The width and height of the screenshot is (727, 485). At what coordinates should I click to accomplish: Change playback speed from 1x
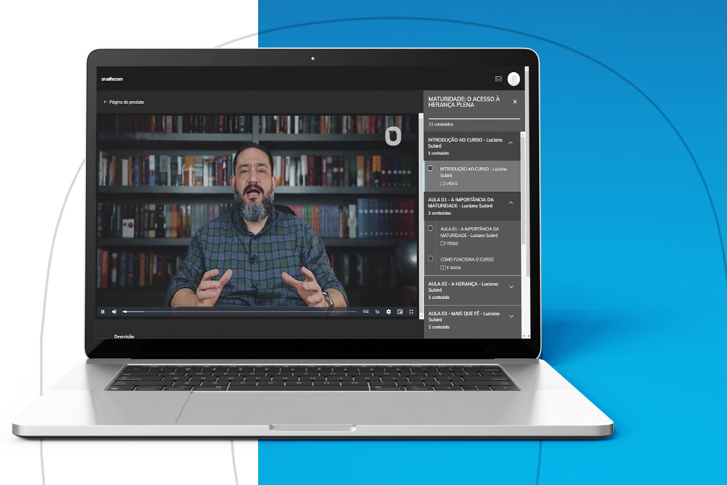377,312
